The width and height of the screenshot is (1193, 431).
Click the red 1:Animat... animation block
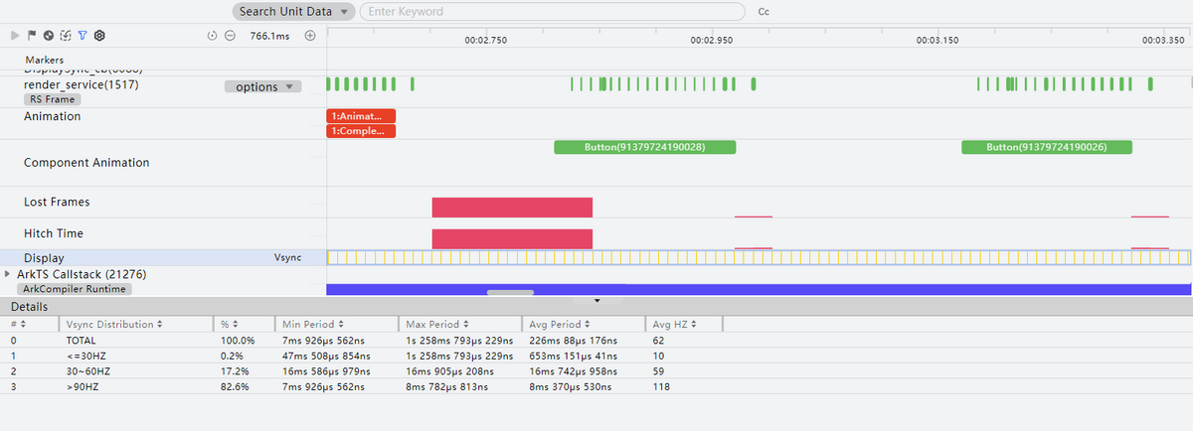tap(361, 115)
